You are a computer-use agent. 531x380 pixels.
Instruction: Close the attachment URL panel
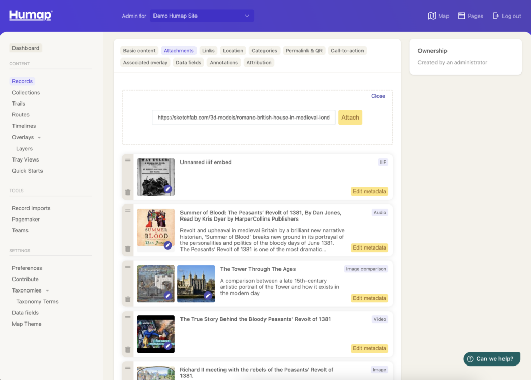378,96
